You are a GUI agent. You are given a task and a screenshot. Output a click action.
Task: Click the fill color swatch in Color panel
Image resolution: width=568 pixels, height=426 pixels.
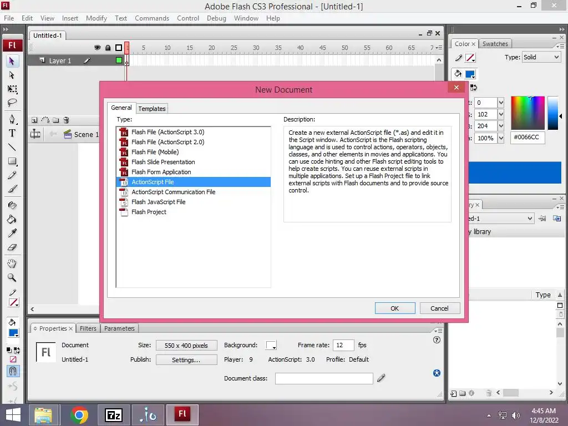tap(470, 74)
